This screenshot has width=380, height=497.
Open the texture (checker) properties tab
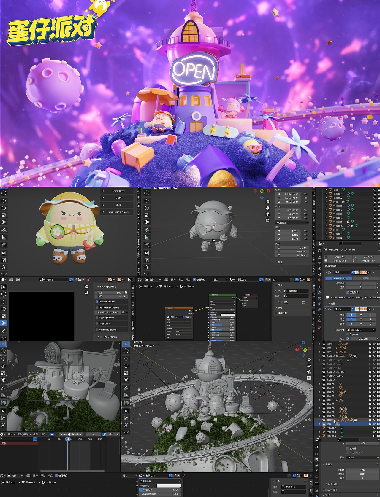[x=319, y=328]
